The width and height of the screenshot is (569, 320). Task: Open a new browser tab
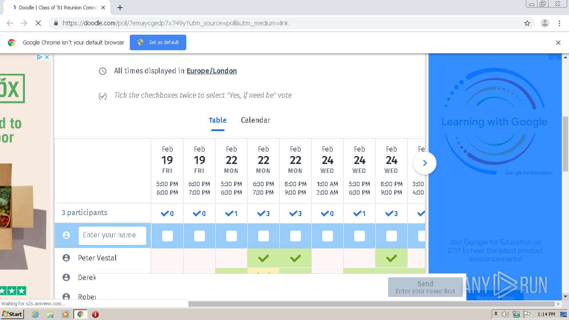tap(120, 8)
